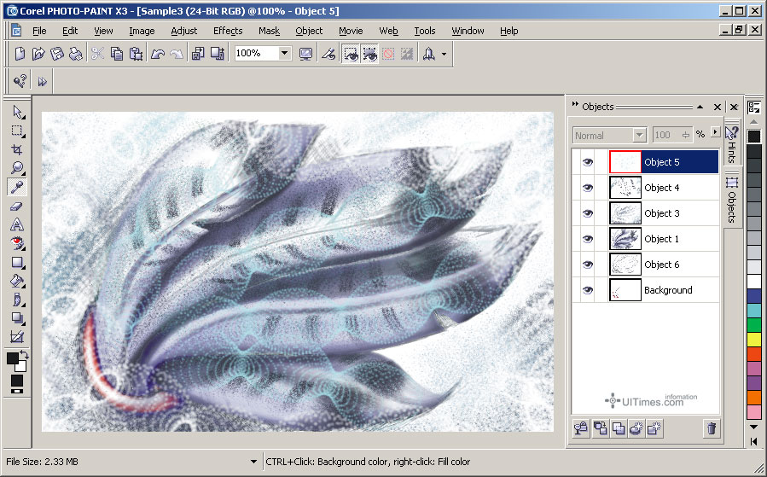767x477 pixels.
Task: Select the Object Pick tool
Action: click(18, 112)
